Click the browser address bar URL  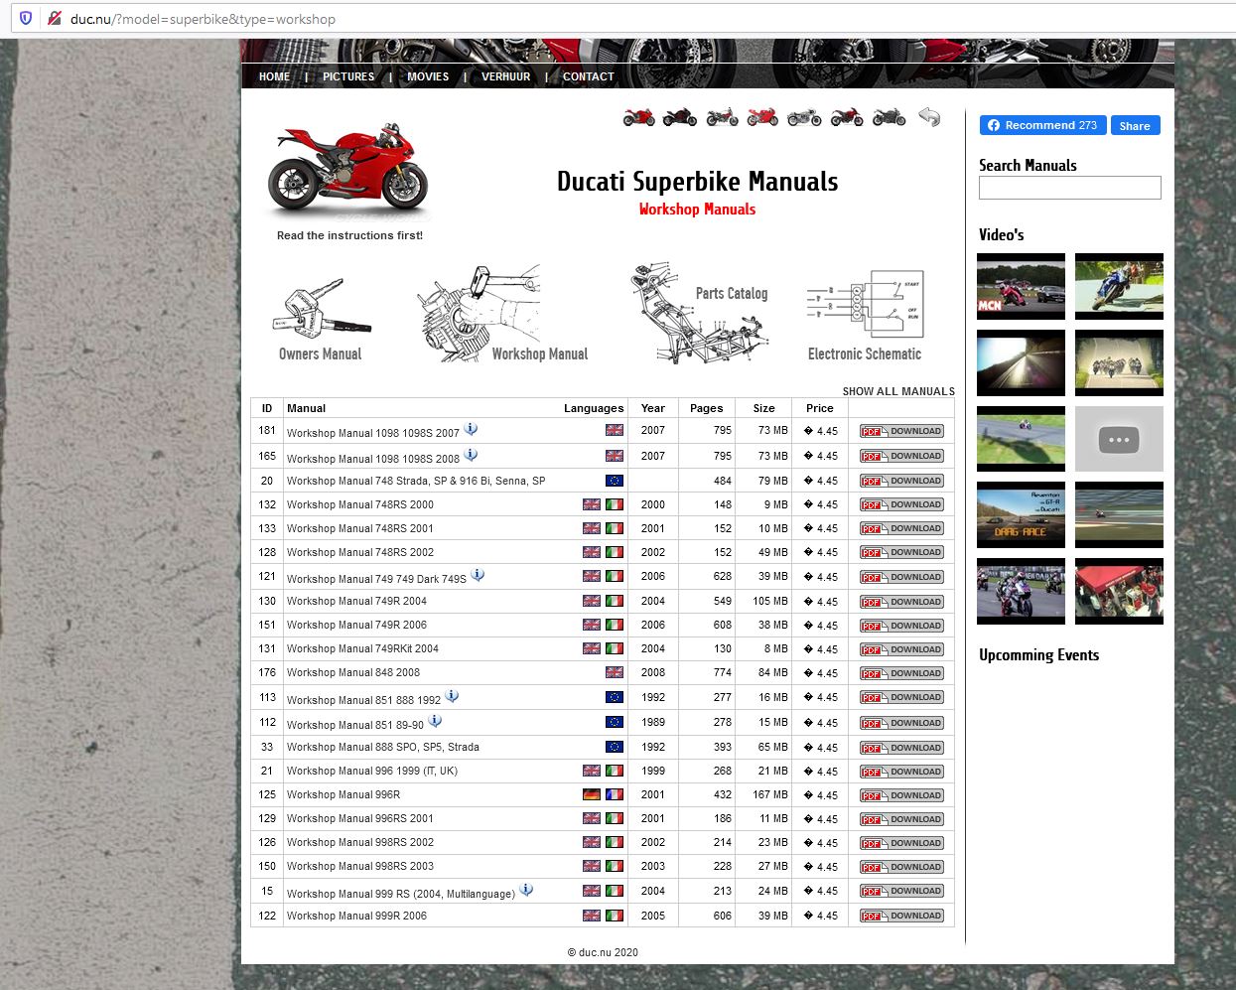pos(203,19)
